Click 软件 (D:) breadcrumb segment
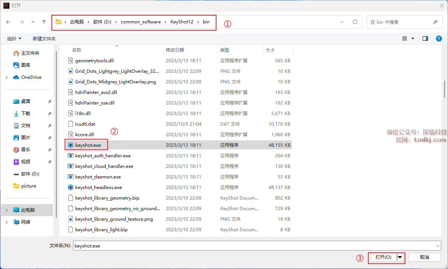The image size is (448, 269). [x=102, y=22]
